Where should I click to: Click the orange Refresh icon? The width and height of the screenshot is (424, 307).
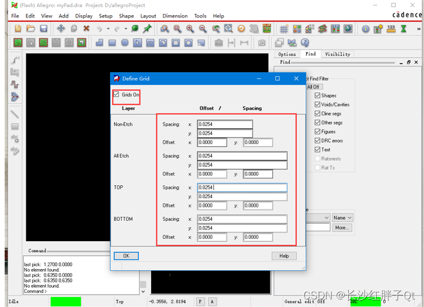click(x=241, y=29)
